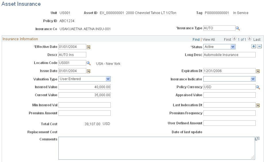This screenshot has width=264, height=162.
Task: Click the User Defined Amount field
Action: (229, 123)
